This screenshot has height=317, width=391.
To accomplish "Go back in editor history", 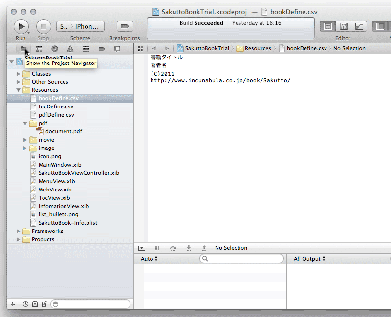I will (x=154, y=48).
